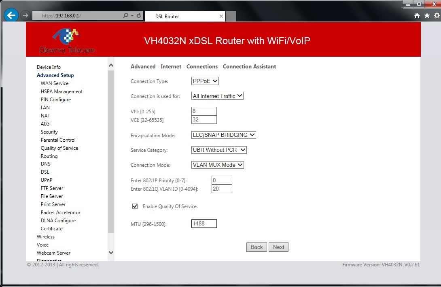
Task: Click the Observa Telecom logo
Action: click(67, 40)
